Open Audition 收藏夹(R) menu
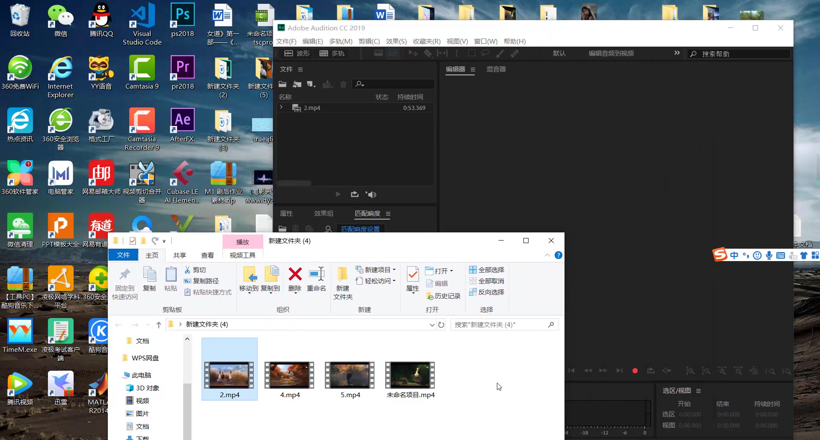The height and width of the screenshot is (440, 820). click(427, 42)
